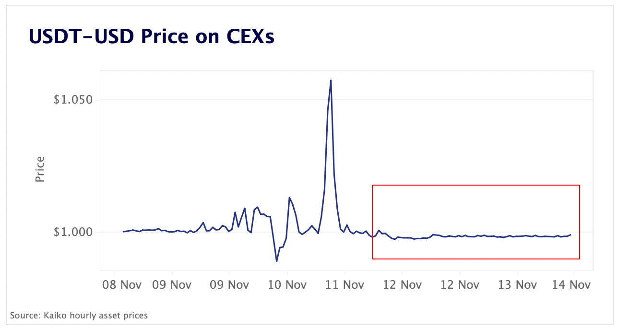The height and width of the screenshot is (329, 618).
Task: Click the peak of the tallest price spike
Action: 331,81
